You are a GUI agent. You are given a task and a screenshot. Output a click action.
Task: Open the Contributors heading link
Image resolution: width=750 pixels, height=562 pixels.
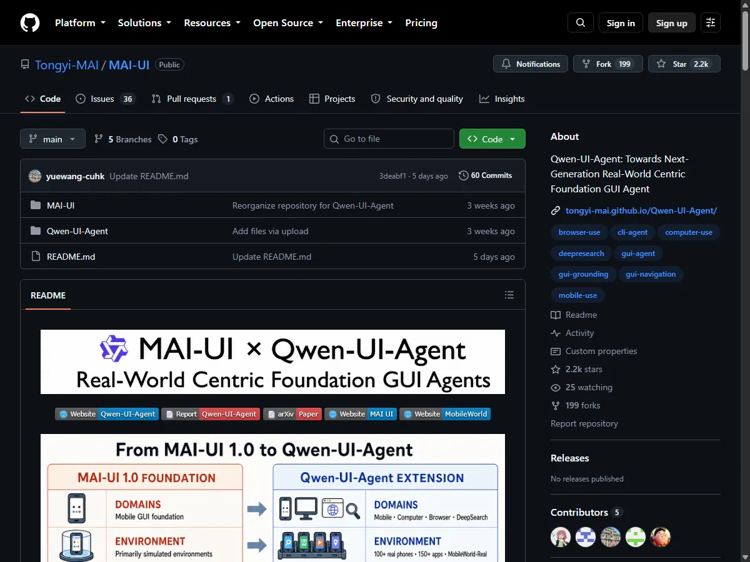[587, 512]
